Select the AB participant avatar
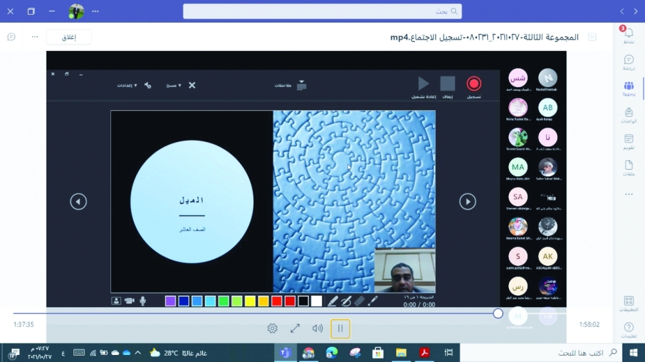 pos(548,108)
